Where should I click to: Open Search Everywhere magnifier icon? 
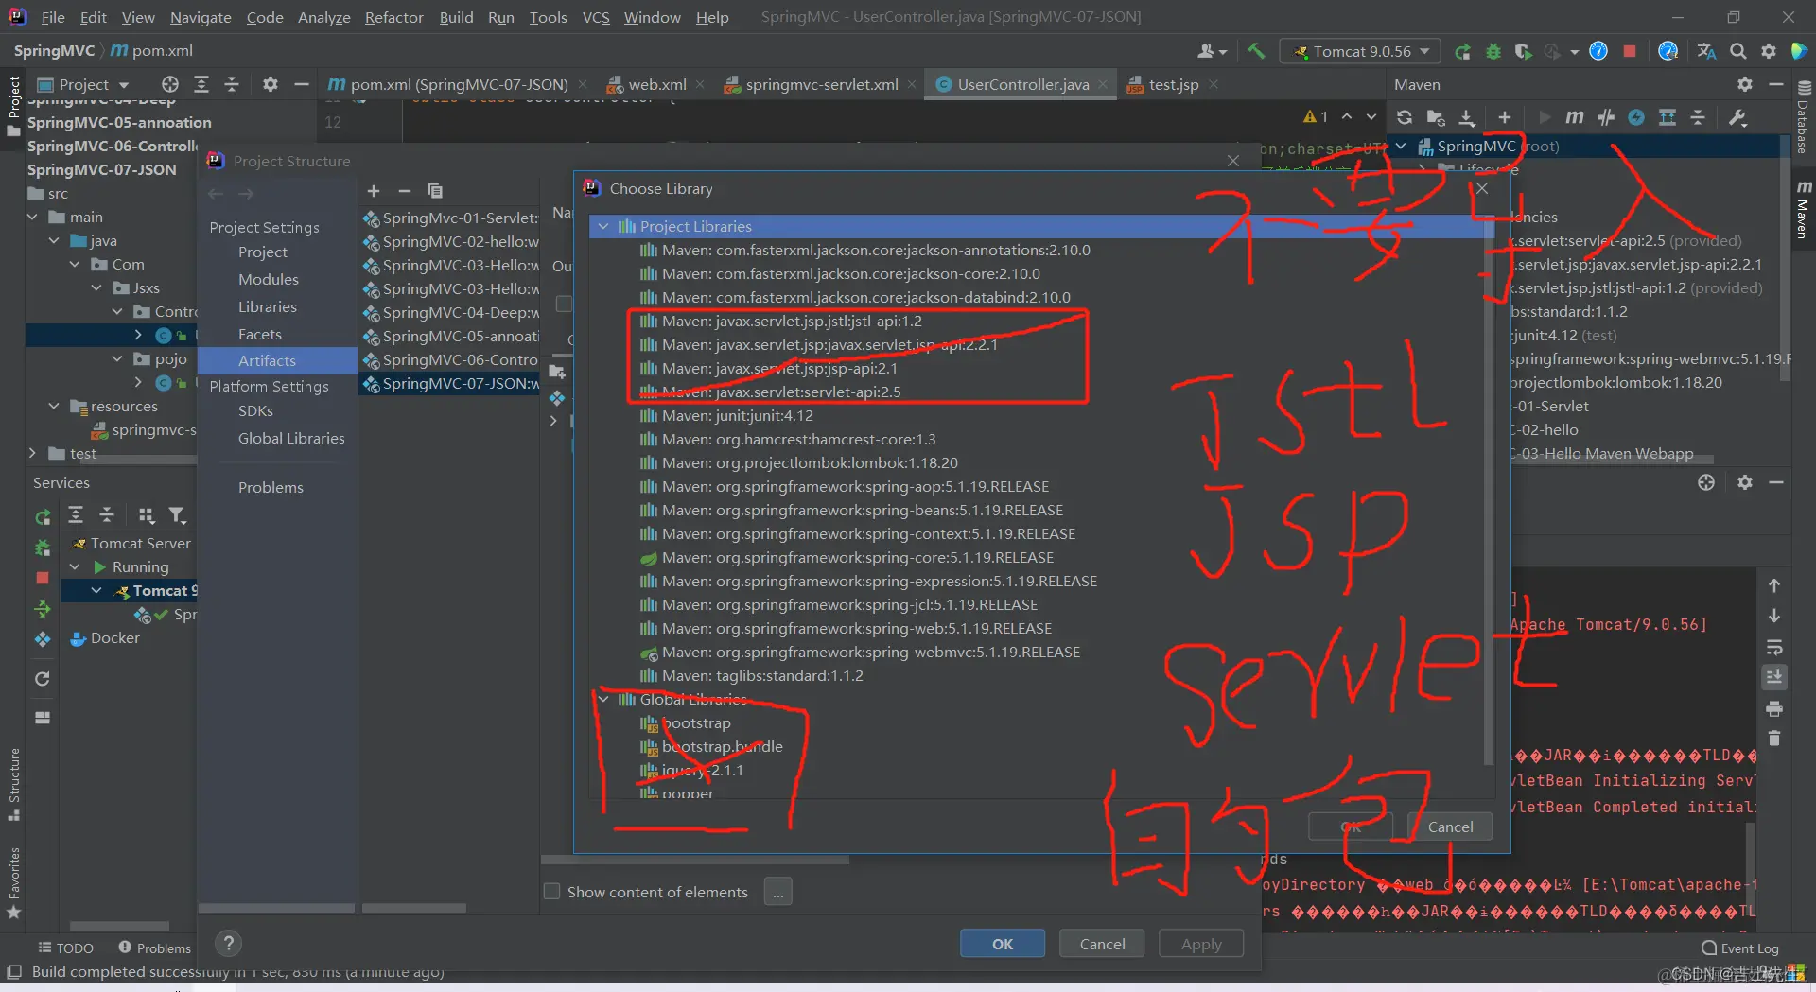[1738, 51]
